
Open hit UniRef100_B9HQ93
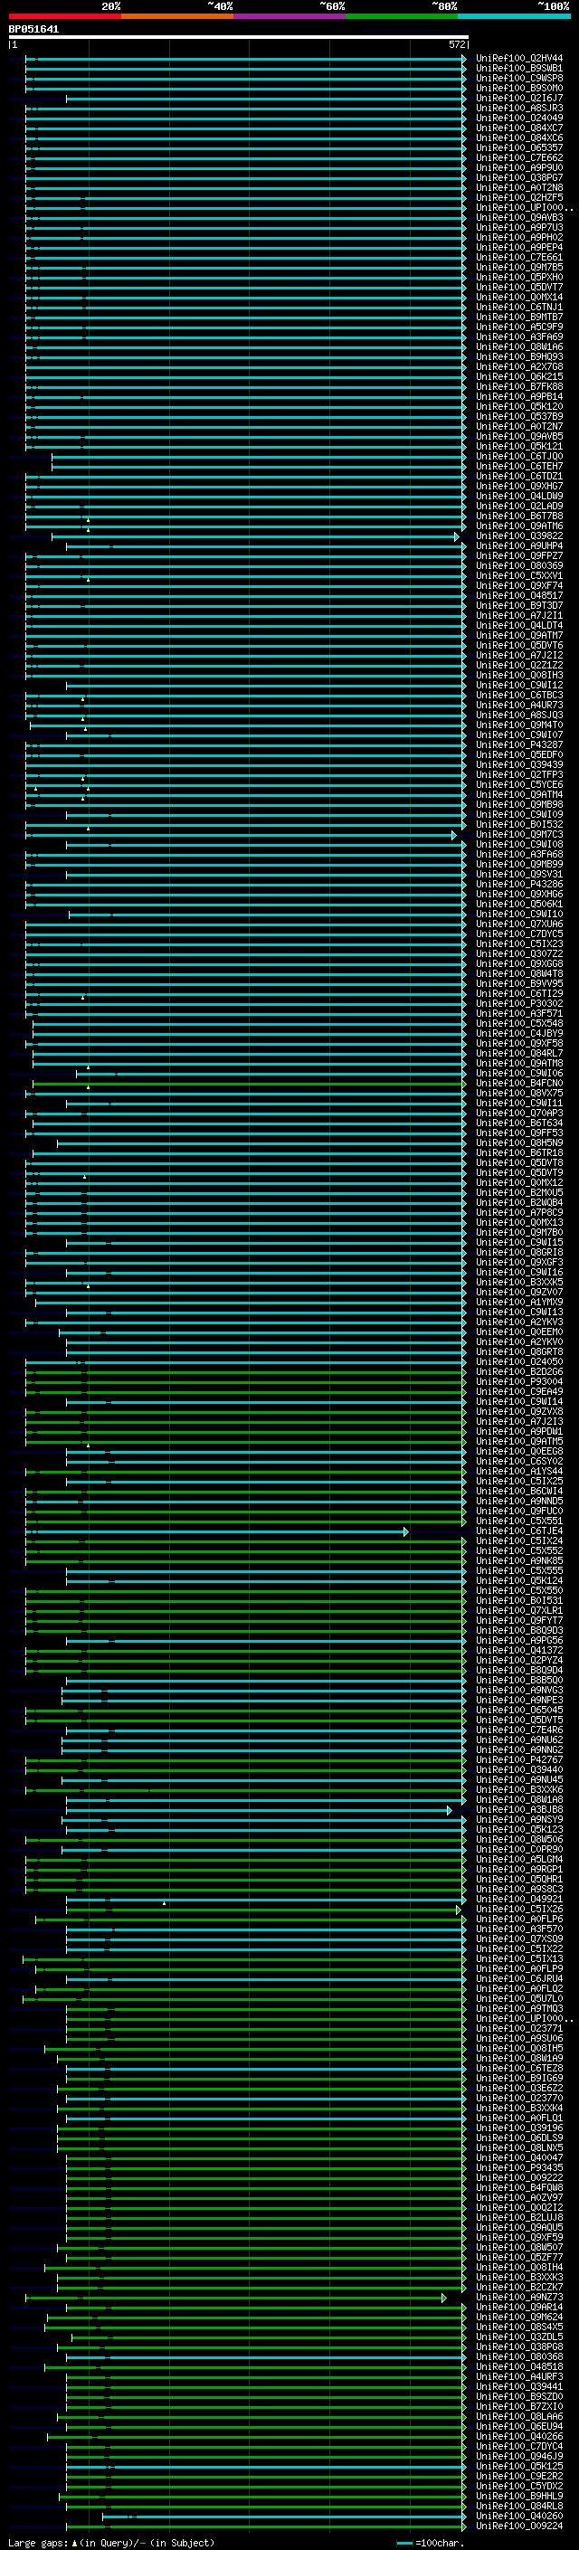(x=519, y=356)
